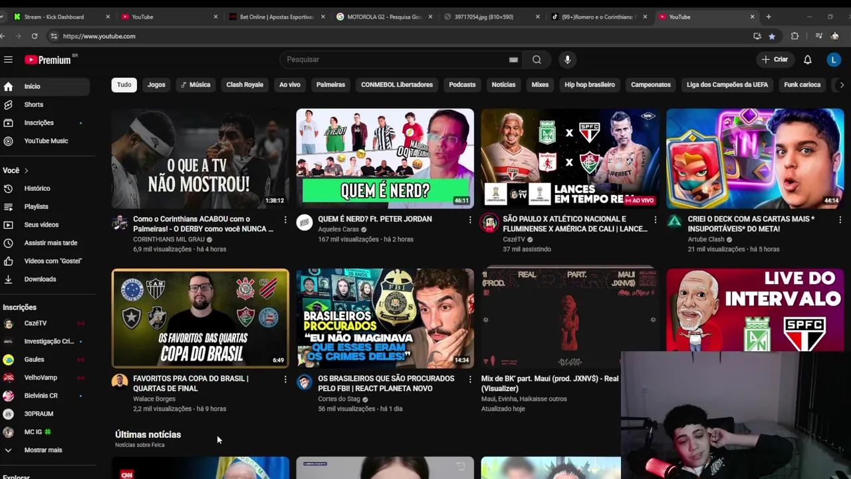Click Cortes do Stag channel avatar
The width and height of the screenshot is (851, 479).
pyautogui.click(x=304, y=382)
